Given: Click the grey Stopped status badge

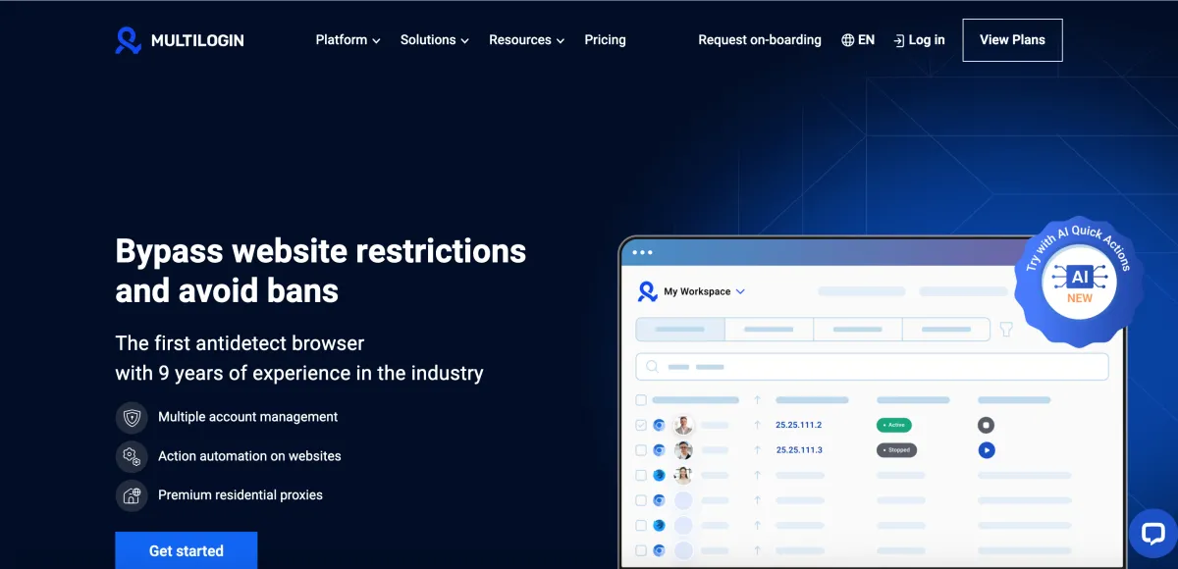Looking at the screenshot, I should coord(896,450).
